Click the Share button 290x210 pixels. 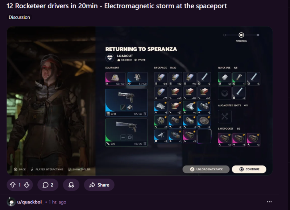pyautogui.click(x=99, y=185)
